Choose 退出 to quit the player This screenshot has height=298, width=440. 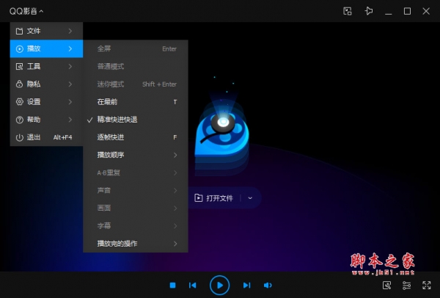pyautogui.click(x=46, y=137)
